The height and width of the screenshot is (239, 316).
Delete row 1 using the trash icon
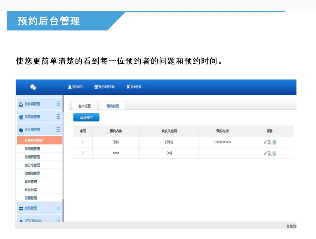[x=274, y=142]
